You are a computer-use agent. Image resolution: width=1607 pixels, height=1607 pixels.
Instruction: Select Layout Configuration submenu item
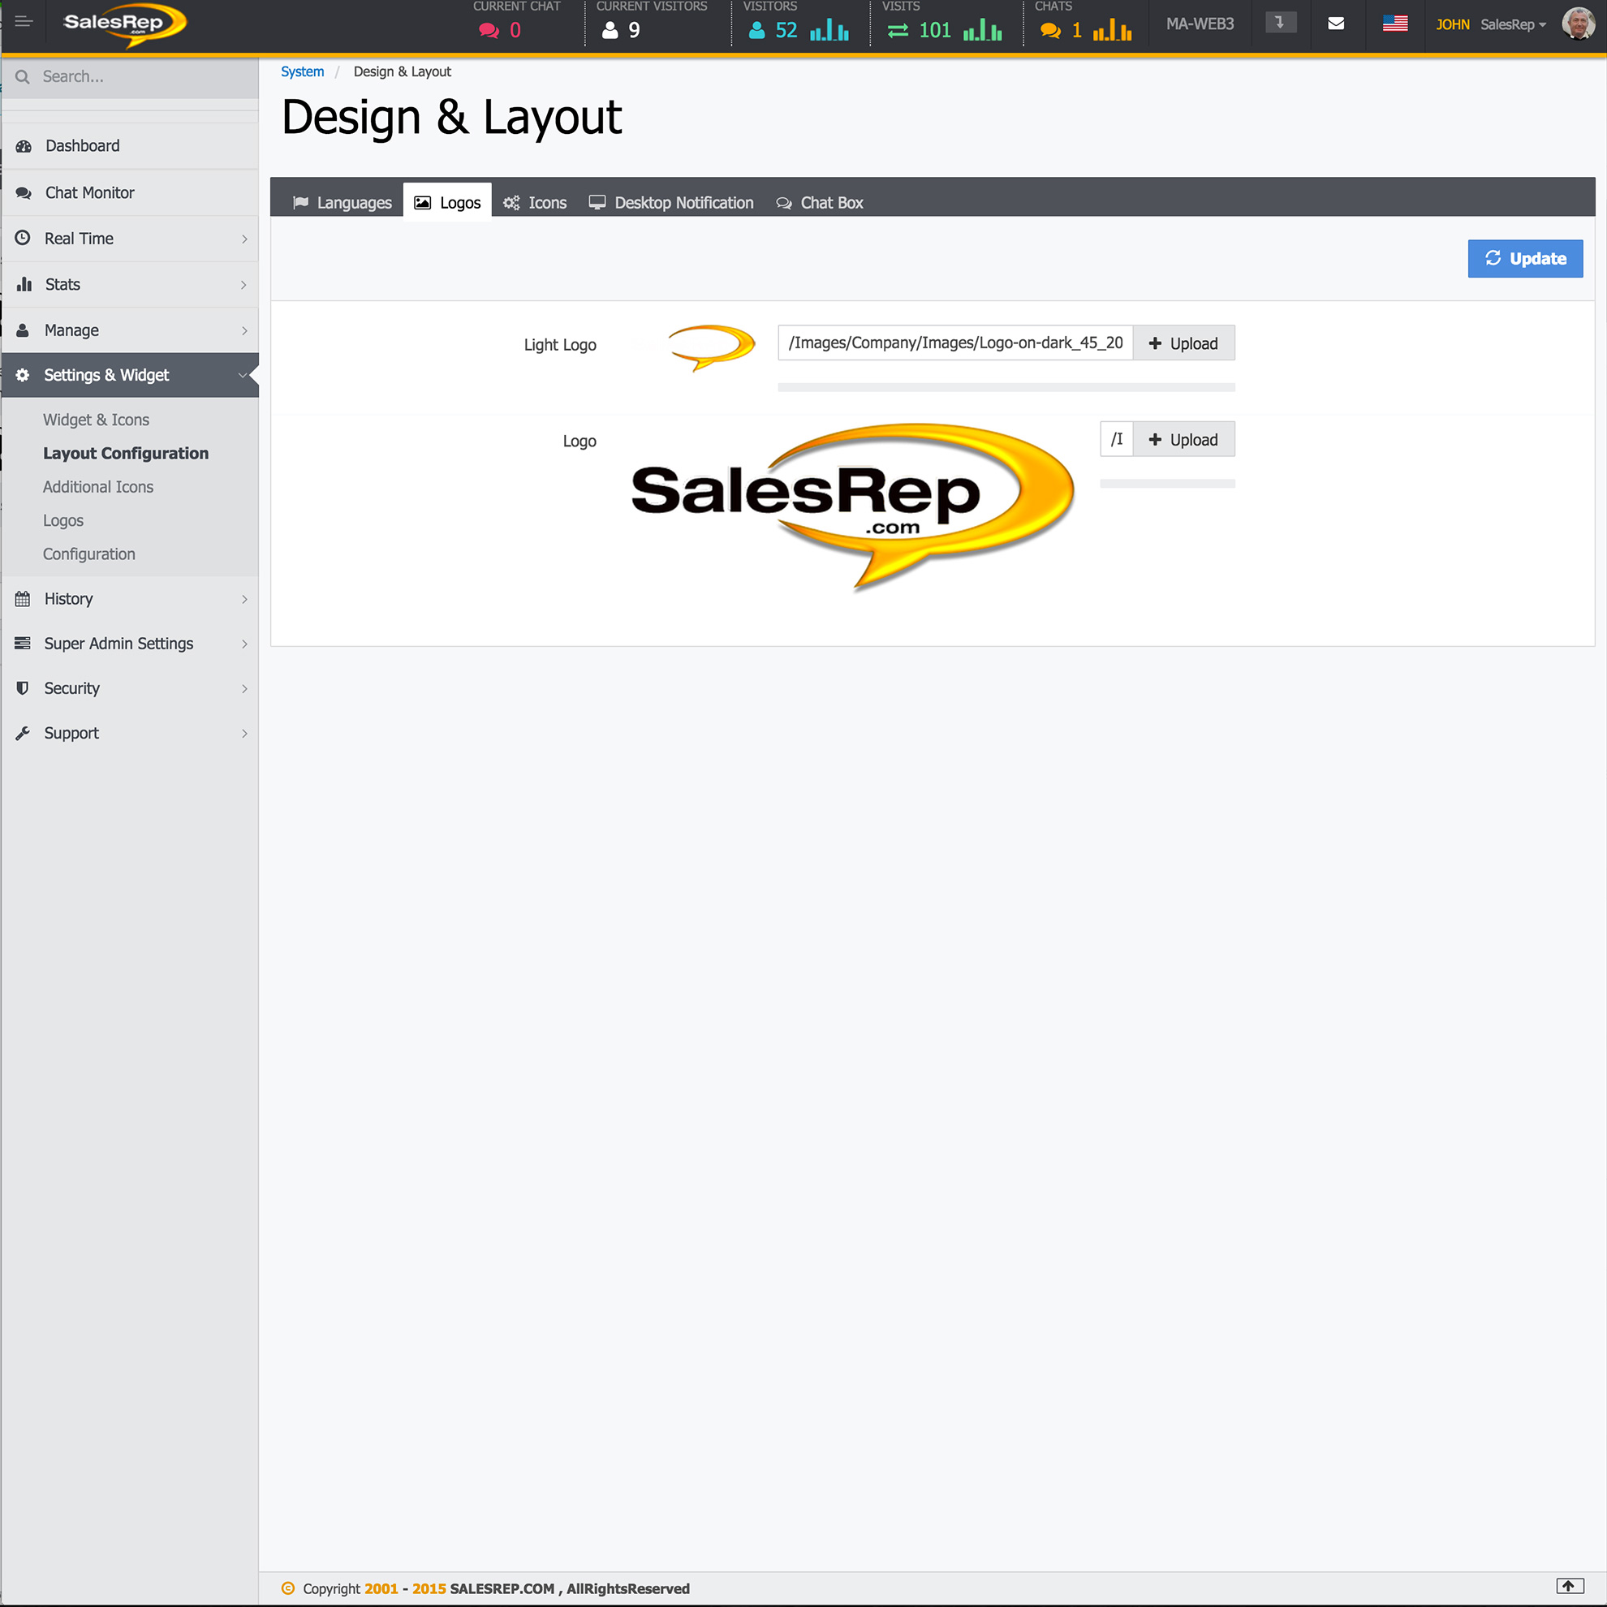126,454
